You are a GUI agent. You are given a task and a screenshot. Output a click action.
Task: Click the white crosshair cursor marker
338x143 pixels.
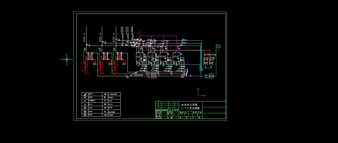(x=67, y=59)
